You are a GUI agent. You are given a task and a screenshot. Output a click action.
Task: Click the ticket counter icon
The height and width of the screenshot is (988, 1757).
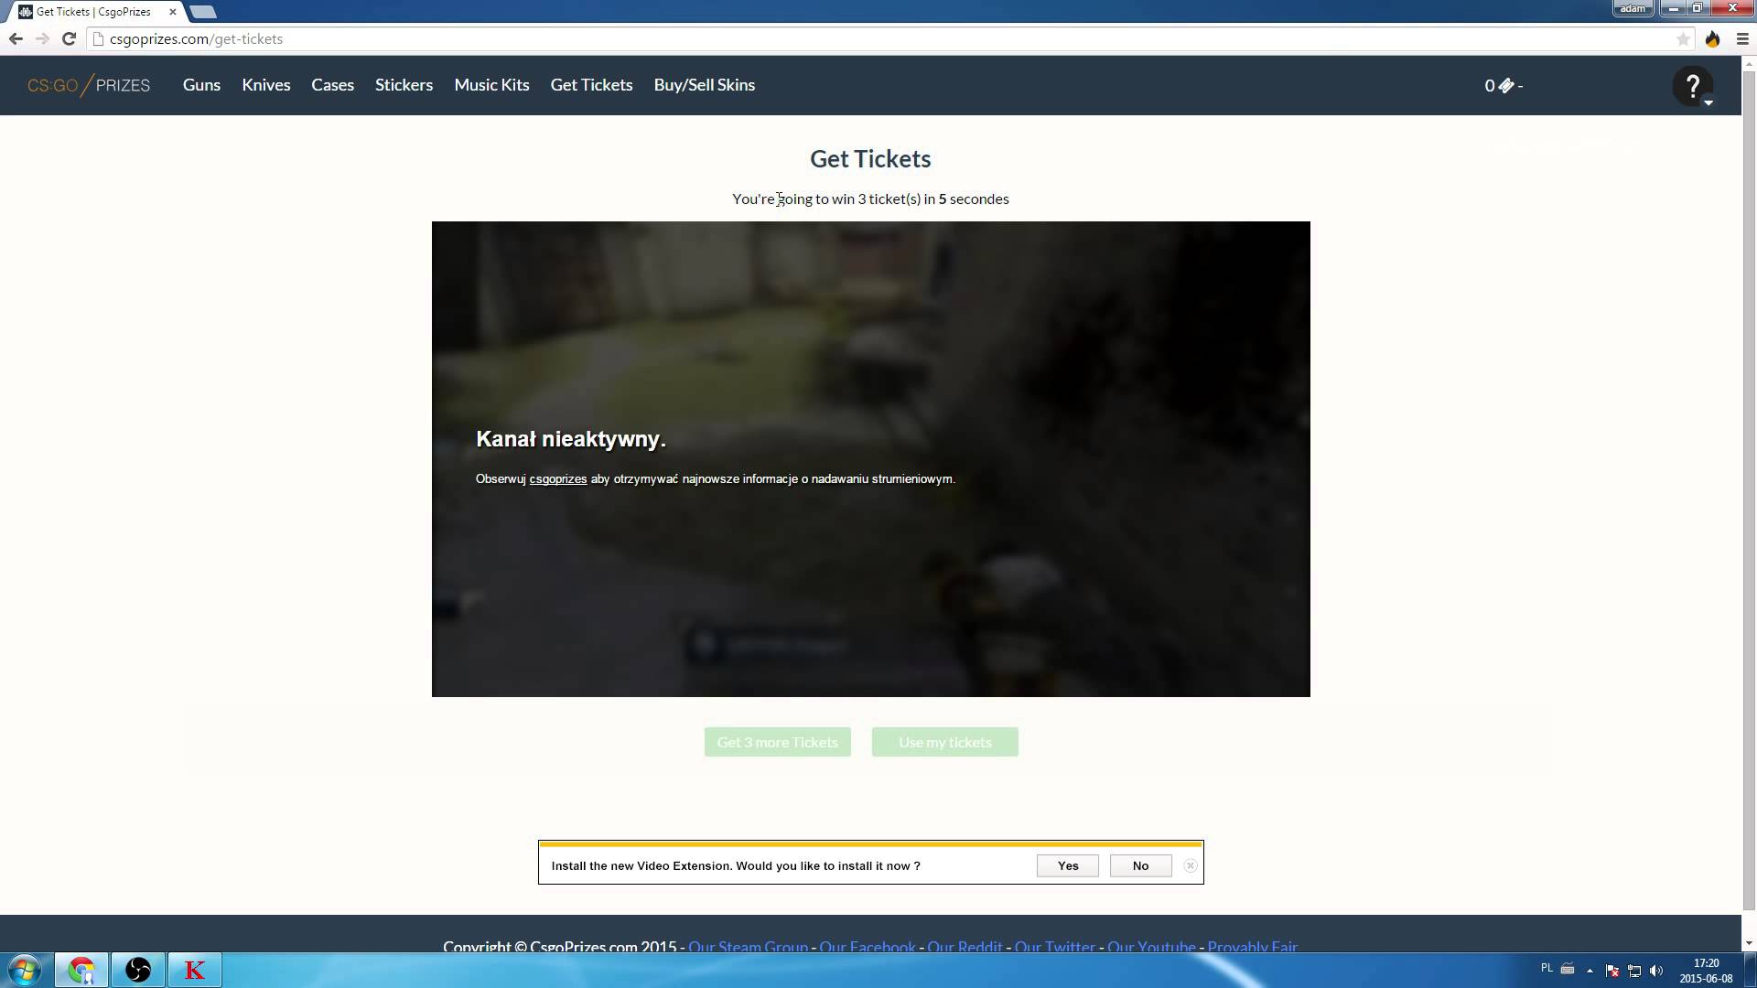pos(1506,85)
